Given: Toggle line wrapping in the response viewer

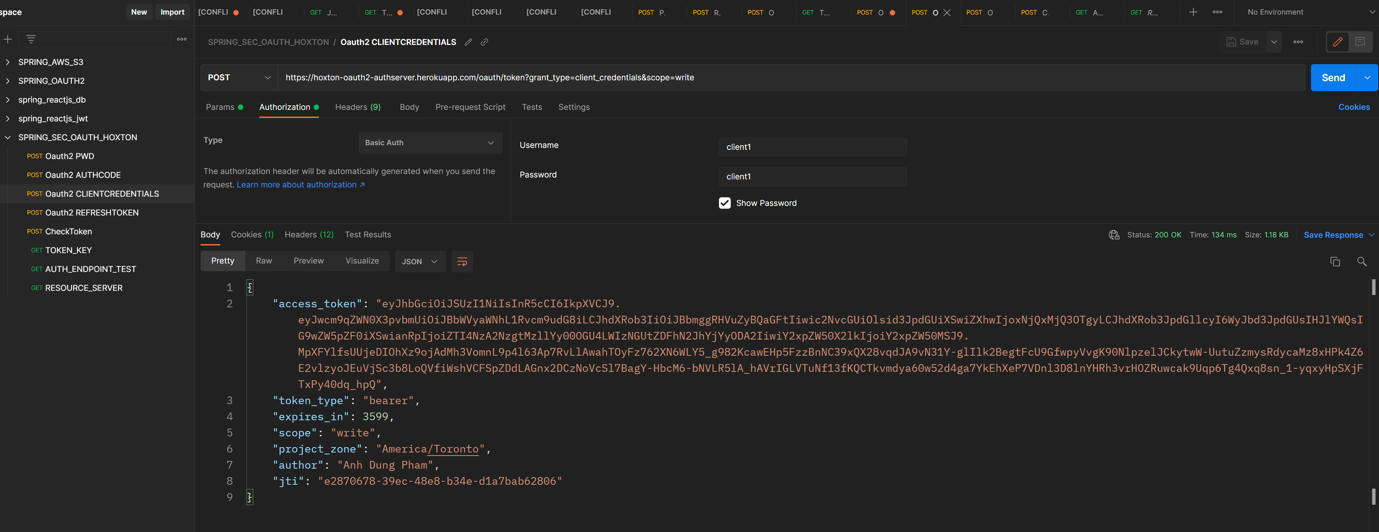Looking at the screenshot, I should (x=462, y=262).
